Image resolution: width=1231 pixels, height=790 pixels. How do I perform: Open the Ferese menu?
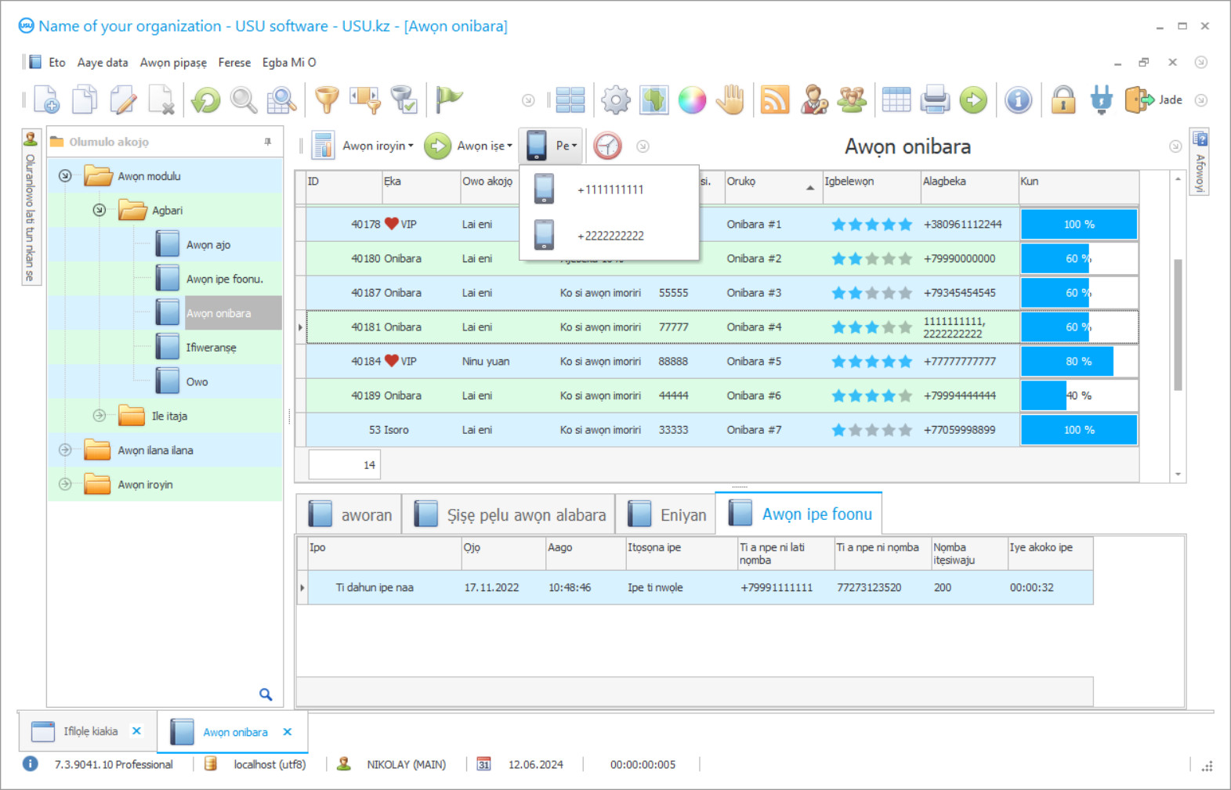pos(234,63)
